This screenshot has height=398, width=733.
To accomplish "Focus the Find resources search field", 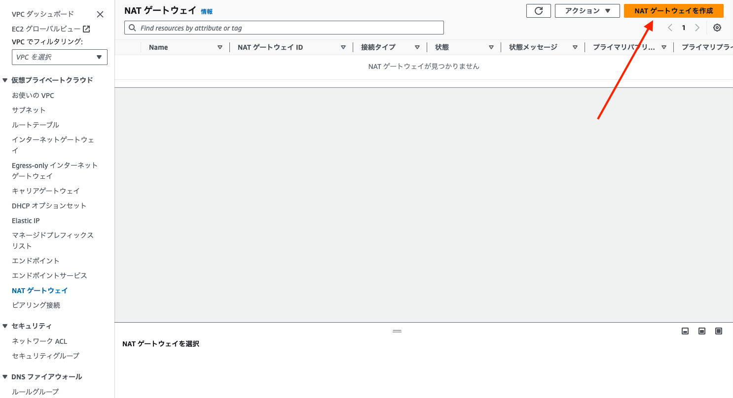I will click(284, 28).
